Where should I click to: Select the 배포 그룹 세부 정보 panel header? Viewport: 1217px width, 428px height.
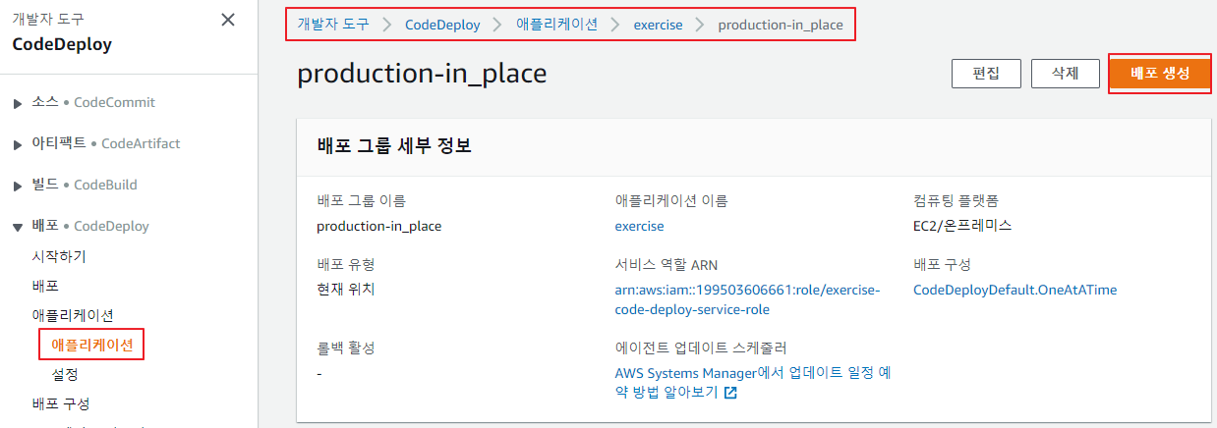pyautogui.click(x=394, y=146)
